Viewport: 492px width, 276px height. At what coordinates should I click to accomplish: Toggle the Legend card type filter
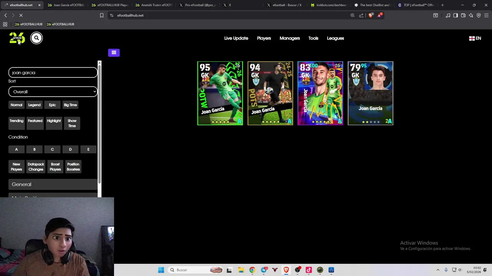click(34, 105)
